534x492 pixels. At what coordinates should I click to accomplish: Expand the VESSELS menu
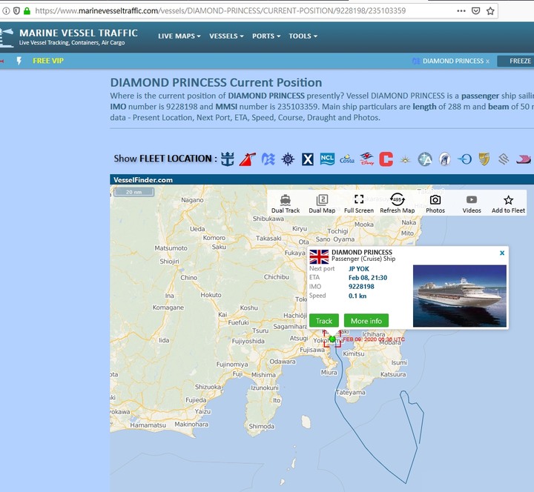click(x=226, y=36)
